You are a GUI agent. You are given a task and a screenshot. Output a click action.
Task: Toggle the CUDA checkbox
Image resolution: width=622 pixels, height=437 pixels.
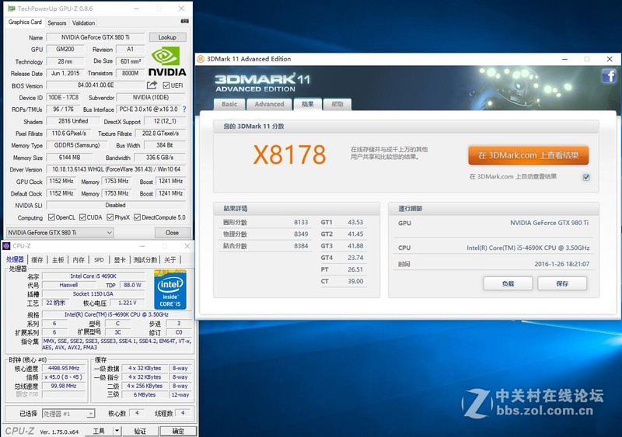pos(82,217)
